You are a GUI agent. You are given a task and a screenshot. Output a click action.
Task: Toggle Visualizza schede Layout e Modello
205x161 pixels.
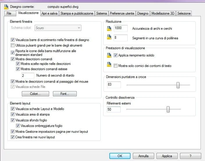coord(13,109)
